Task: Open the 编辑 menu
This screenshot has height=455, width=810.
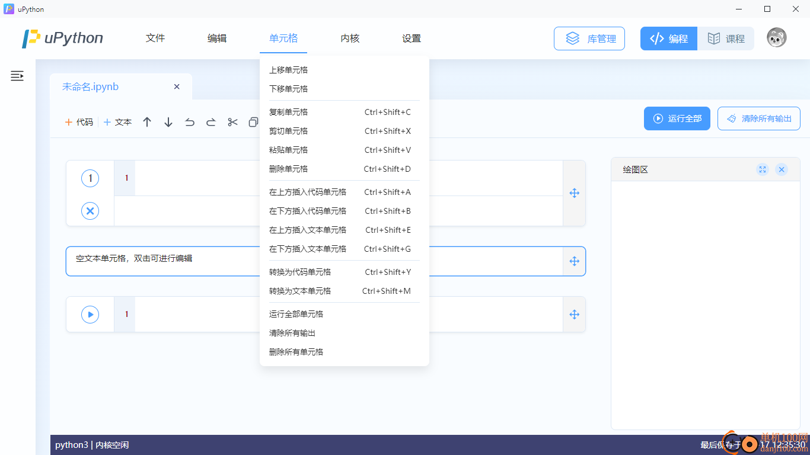Action: pos(217,38)
